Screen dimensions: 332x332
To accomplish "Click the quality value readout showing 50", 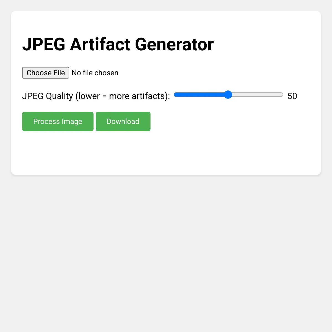I will 292,96.
